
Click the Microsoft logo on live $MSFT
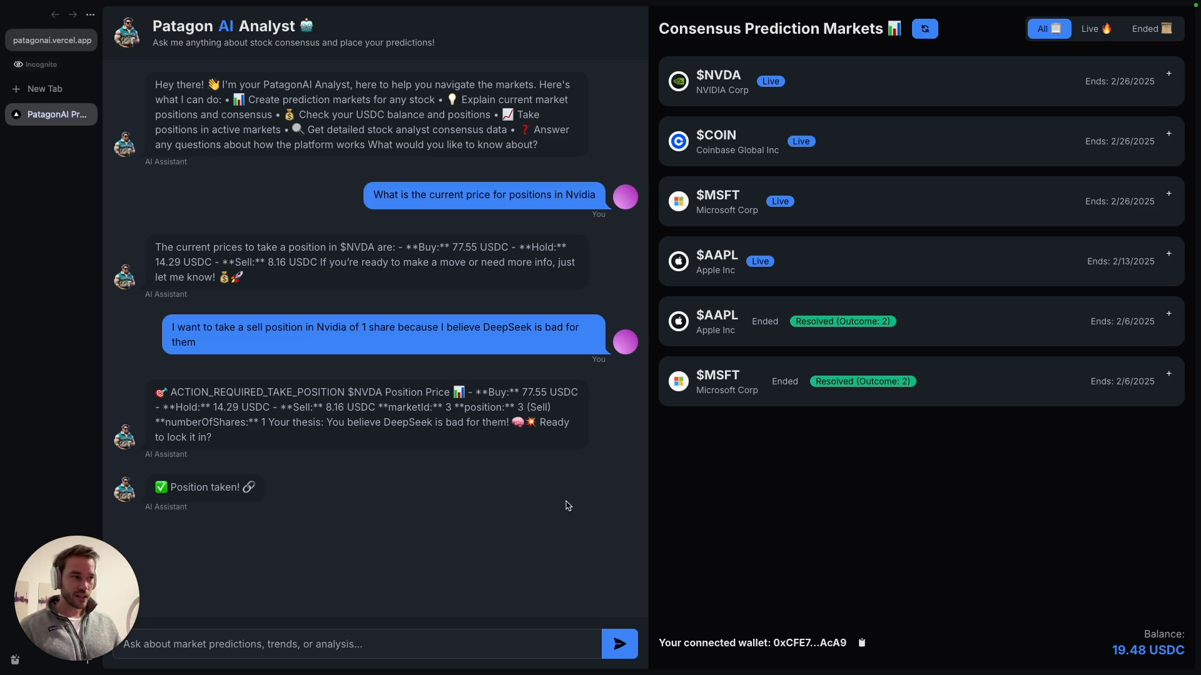pos(679,201)
